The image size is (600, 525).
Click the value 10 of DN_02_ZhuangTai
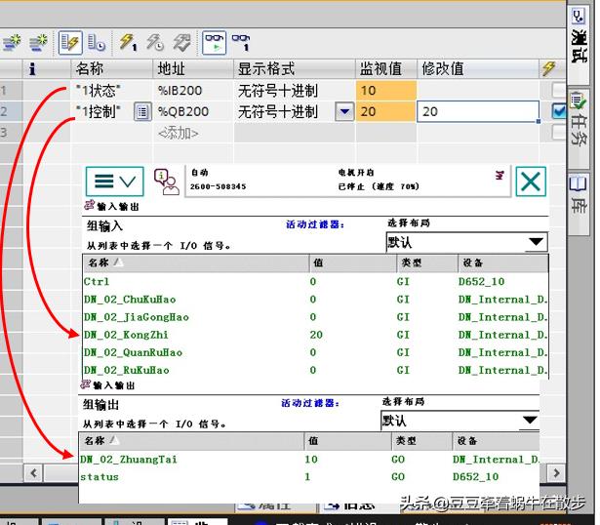pyautogui.click(x=310, y=460)
